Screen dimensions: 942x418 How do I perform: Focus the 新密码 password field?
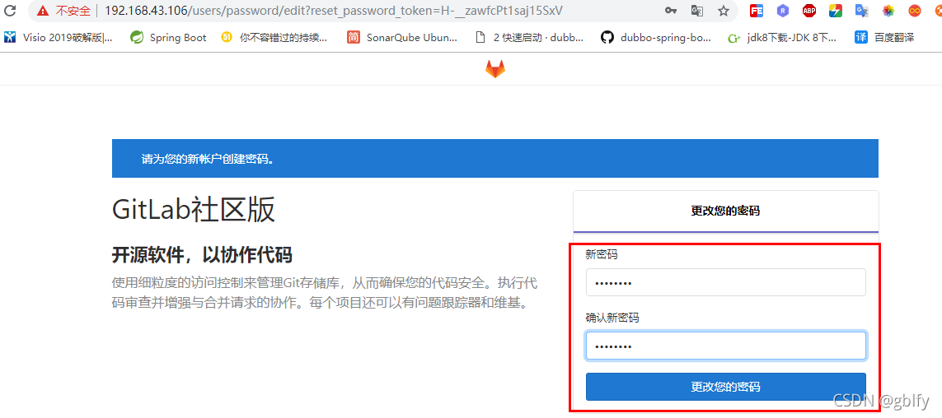(726, 282)
